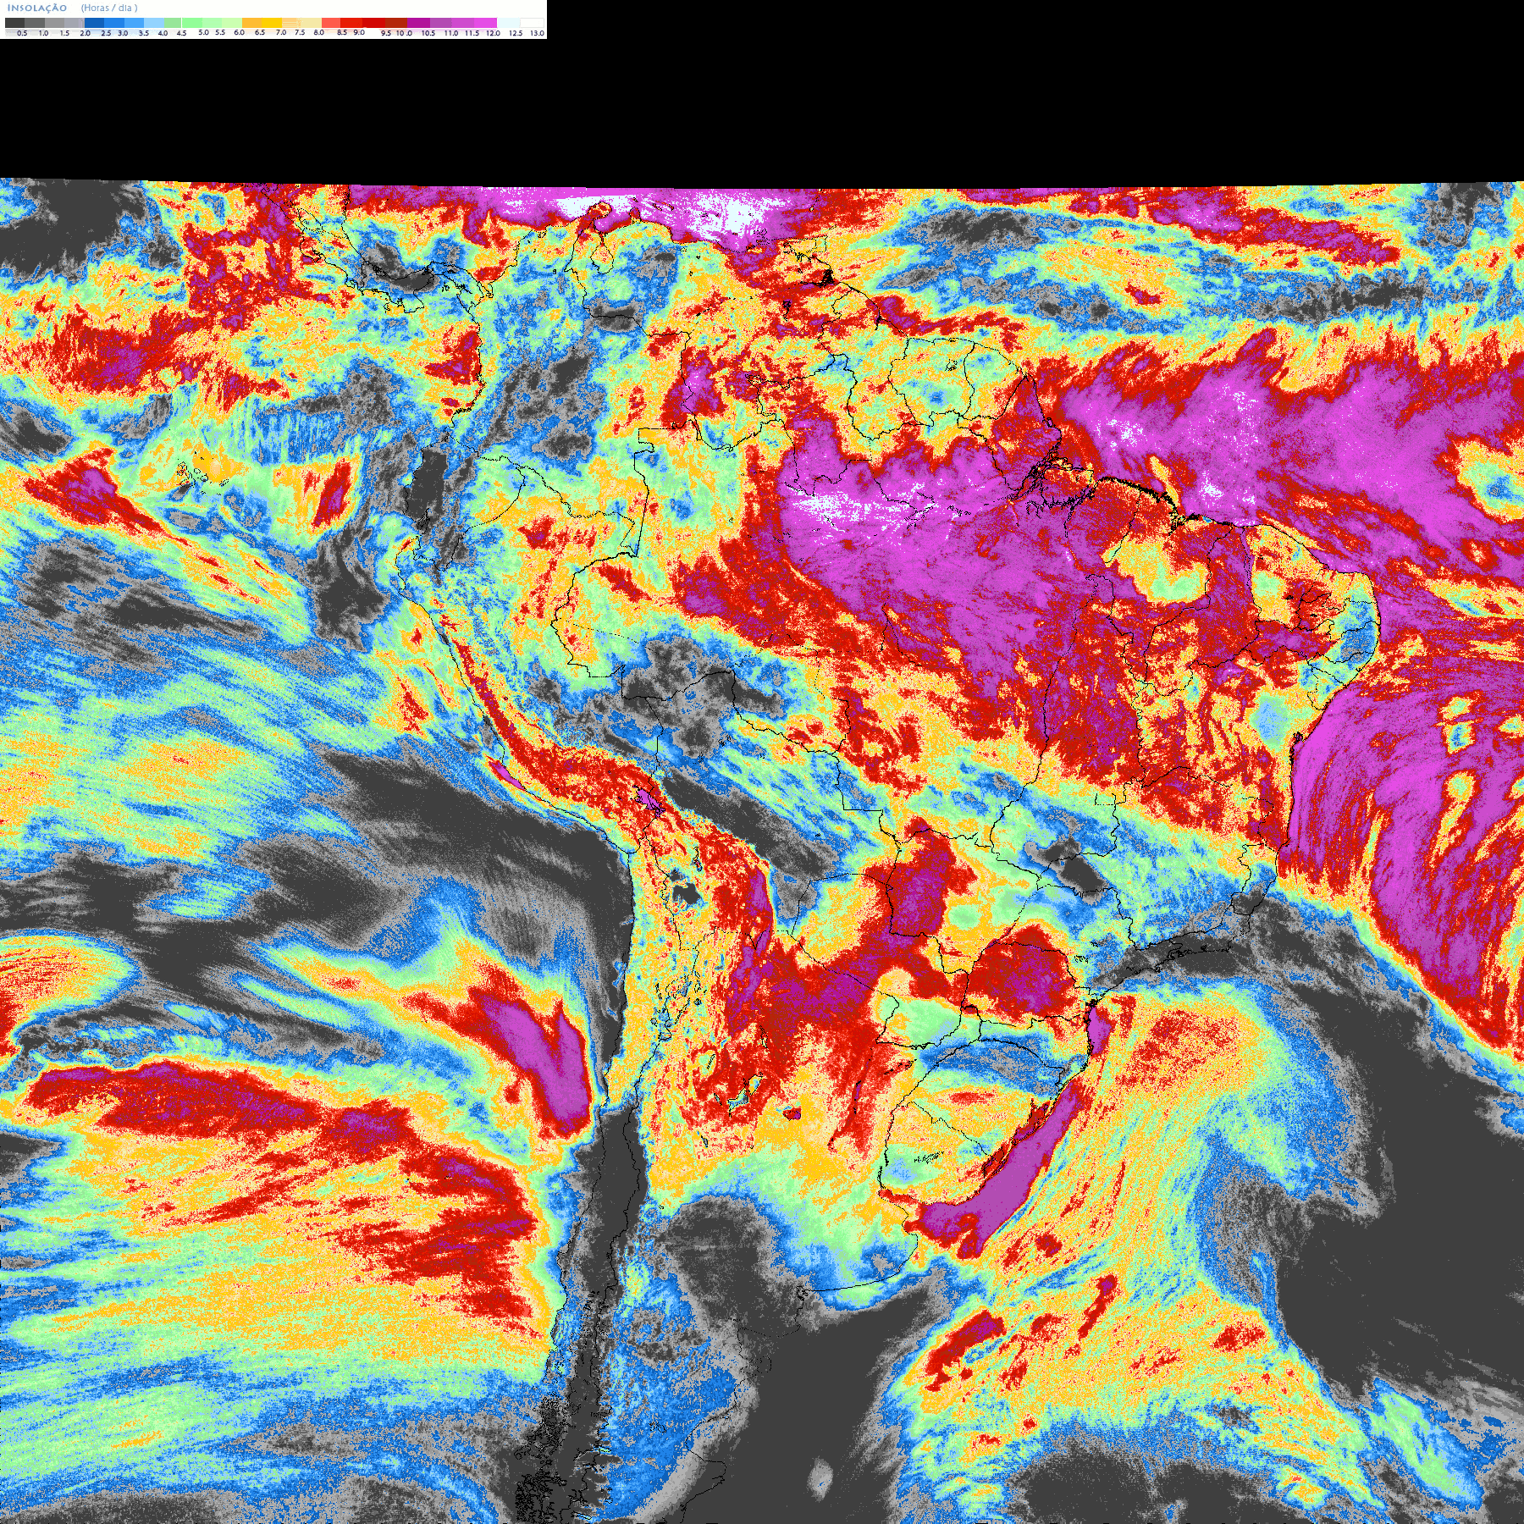
Task: Click the purple 10.5 hours legend swatch
Action: point(418,23)
